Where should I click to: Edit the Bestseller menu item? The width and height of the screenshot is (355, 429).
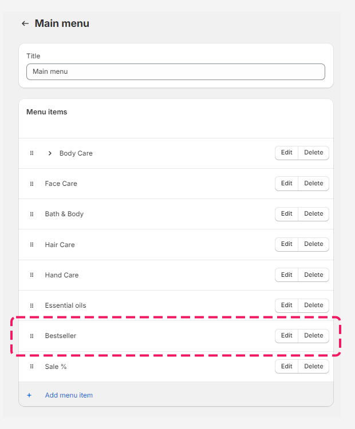pyautogui.click(x=286, y=336)
